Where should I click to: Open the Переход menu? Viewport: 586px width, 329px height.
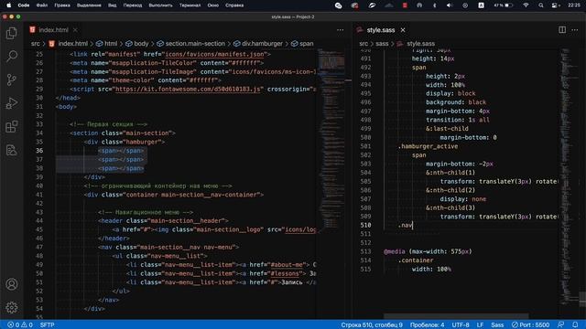(133, 5)
